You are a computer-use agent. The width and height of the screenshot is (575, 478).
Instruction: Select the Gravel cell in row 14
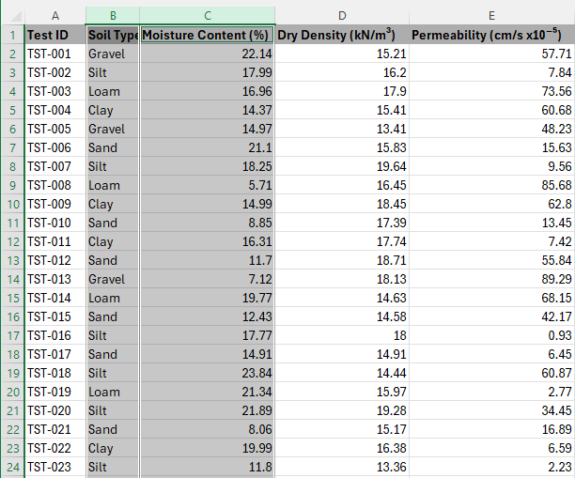point(113,279)
